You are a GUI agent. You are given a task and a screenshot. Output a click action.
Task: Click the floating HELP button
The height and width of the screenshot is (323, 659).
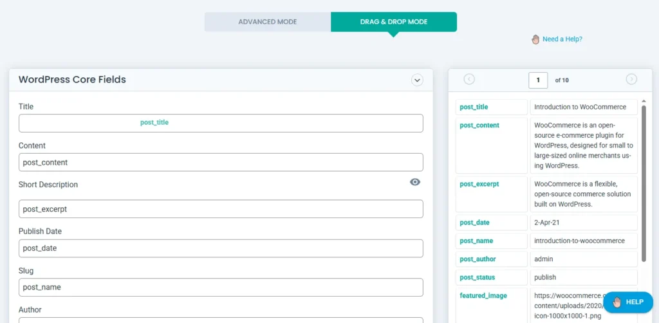tap(627, 302)
